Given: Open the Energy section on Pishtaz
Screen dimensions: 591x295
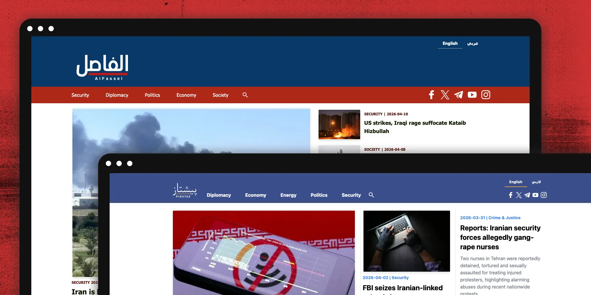Looking at the screenshot, I should pyautogui.click(x=288, y=195).
